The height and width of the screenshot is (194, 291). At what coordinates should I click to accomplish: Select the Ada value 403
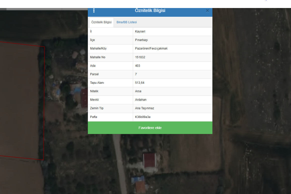[x=138, y=66]
